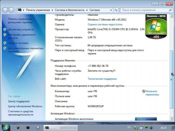This screenshot has height=131, width=175.
Task: Click processor value Intel(R) Core(TM) i3-2310M
Action: [116, 31]
